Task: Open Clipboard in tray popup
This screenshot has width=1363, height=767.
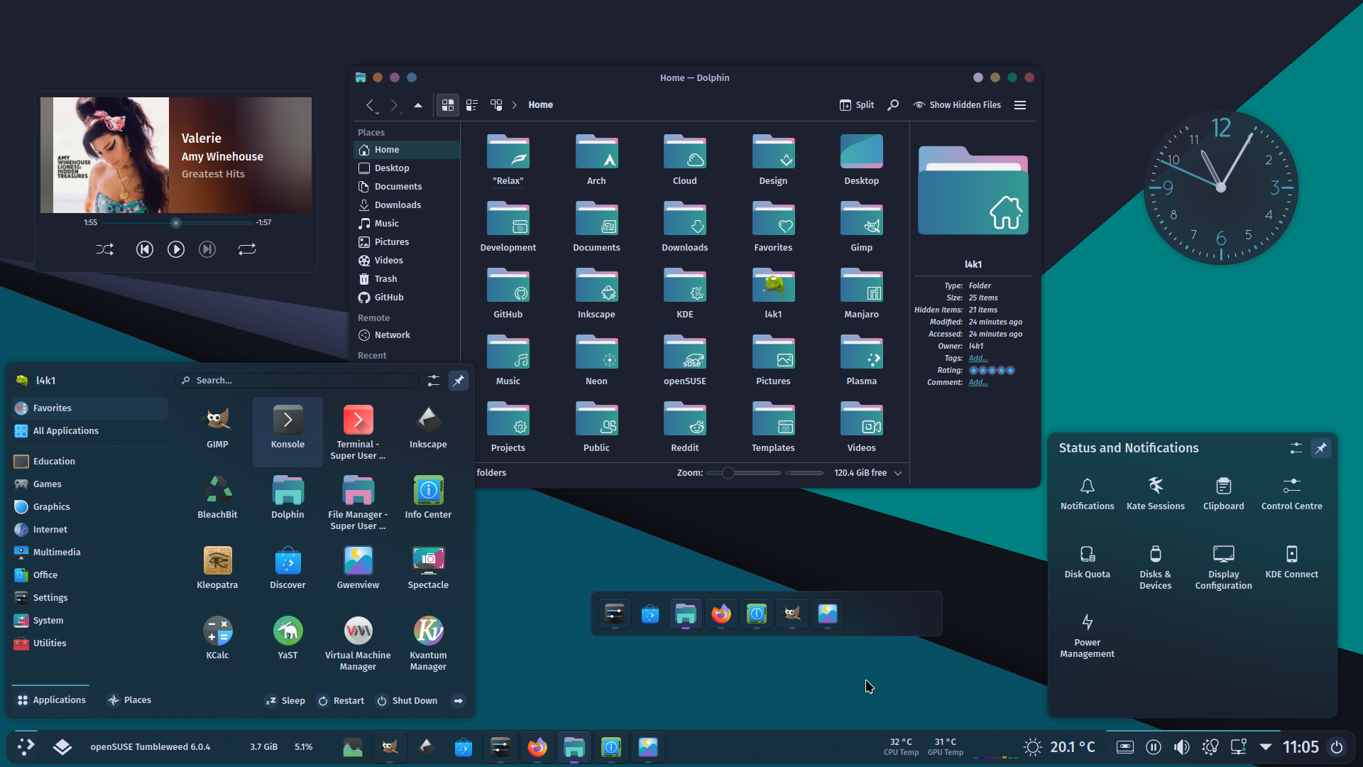Action: tap(1223, 494)
